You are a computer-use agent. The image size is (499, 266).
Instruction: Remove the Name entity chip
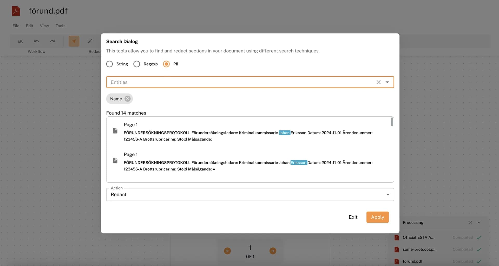[127, 99]
